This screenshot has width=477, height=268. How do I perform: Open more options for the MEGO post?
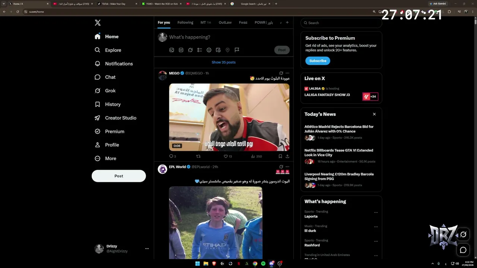(x=287, y=73)
